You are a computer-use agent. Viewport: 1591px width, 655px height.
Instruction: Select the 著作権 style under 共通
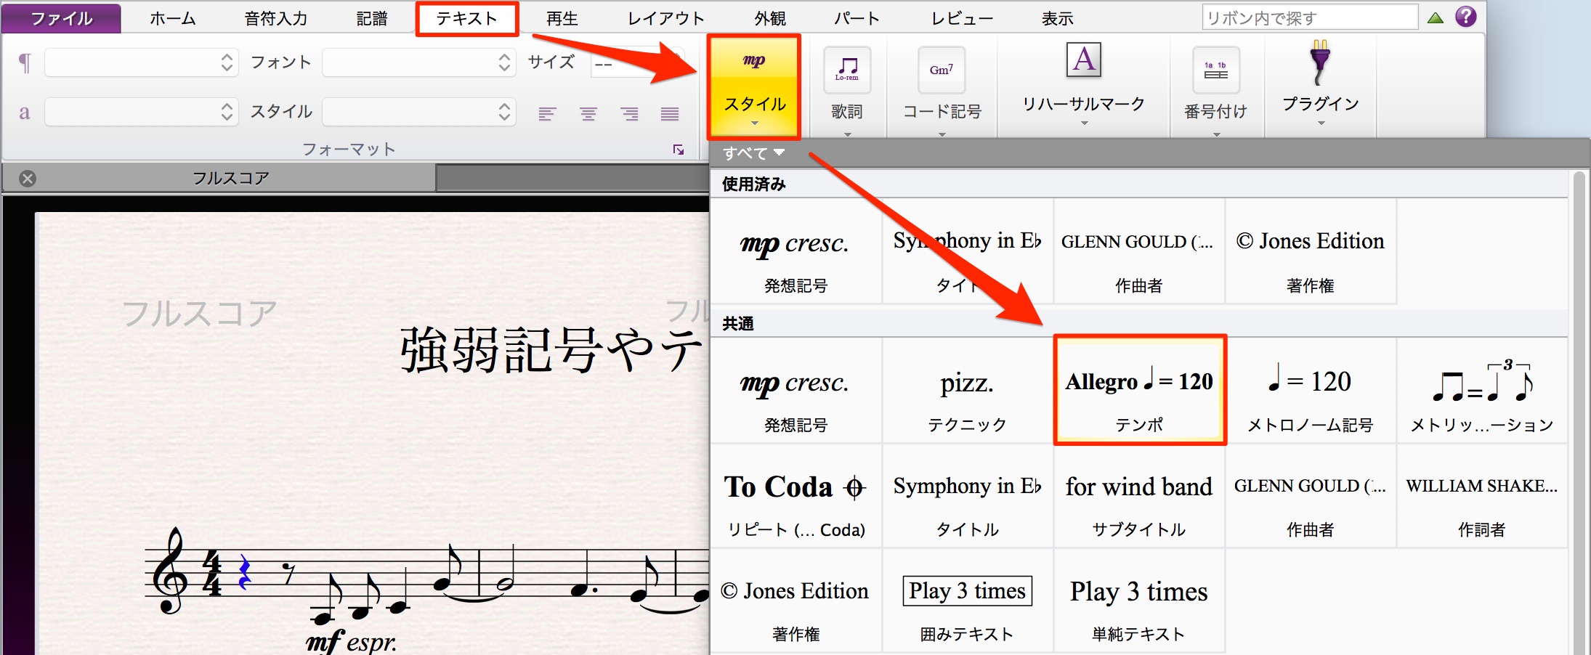(795, 601)
